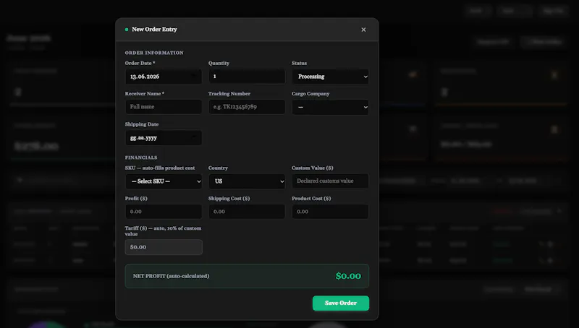The height and width of the screenshot is (328, 579).
Task: Click the Shipping Cost ($) field
Action: point(247,212)
